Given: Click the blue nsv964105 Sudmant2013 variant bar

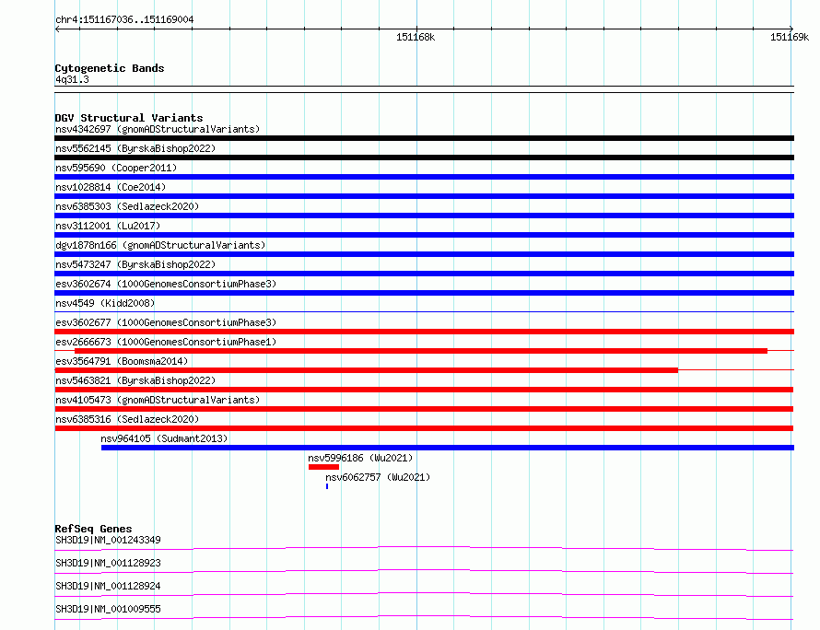Looking at the screenshot, I should (448, 448).
